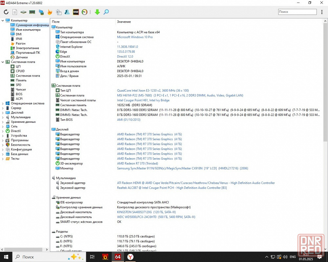Collapse the Компьютер tree node
The height and width of the screenshot is (262, 328).
coord(3,21)
